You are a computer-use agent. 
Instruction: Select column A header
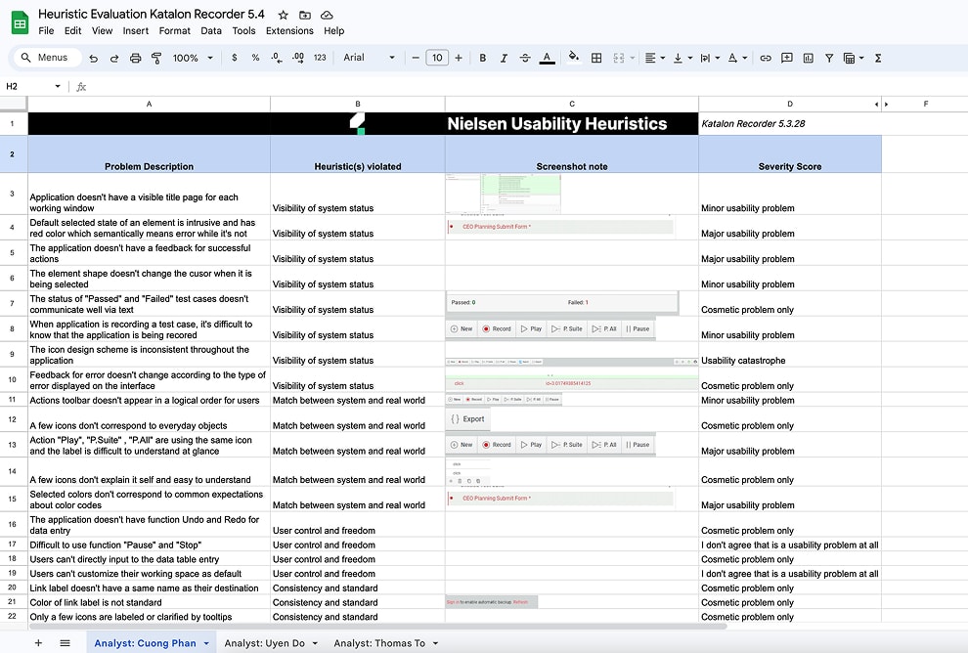coord(149,105)
